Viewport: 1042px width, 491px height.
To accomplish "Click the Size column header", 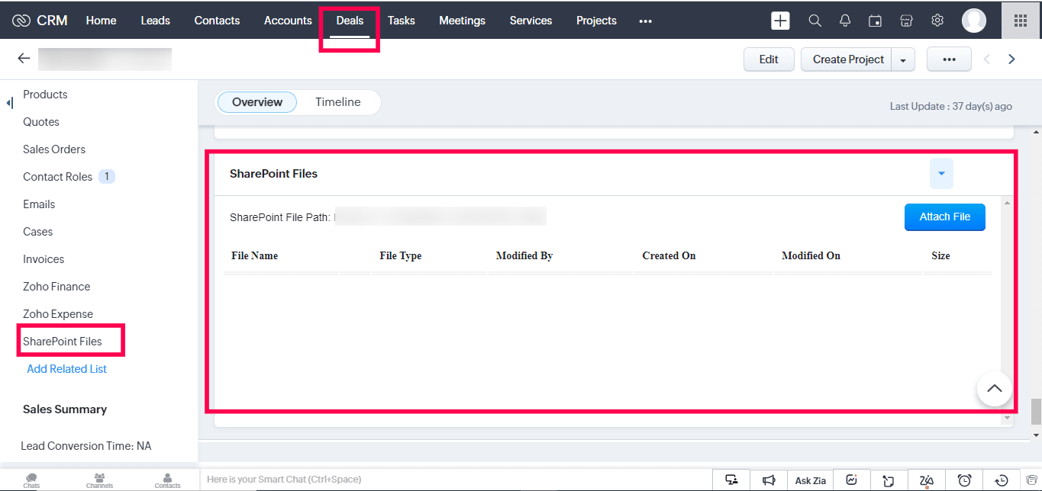I will [940, 256].
